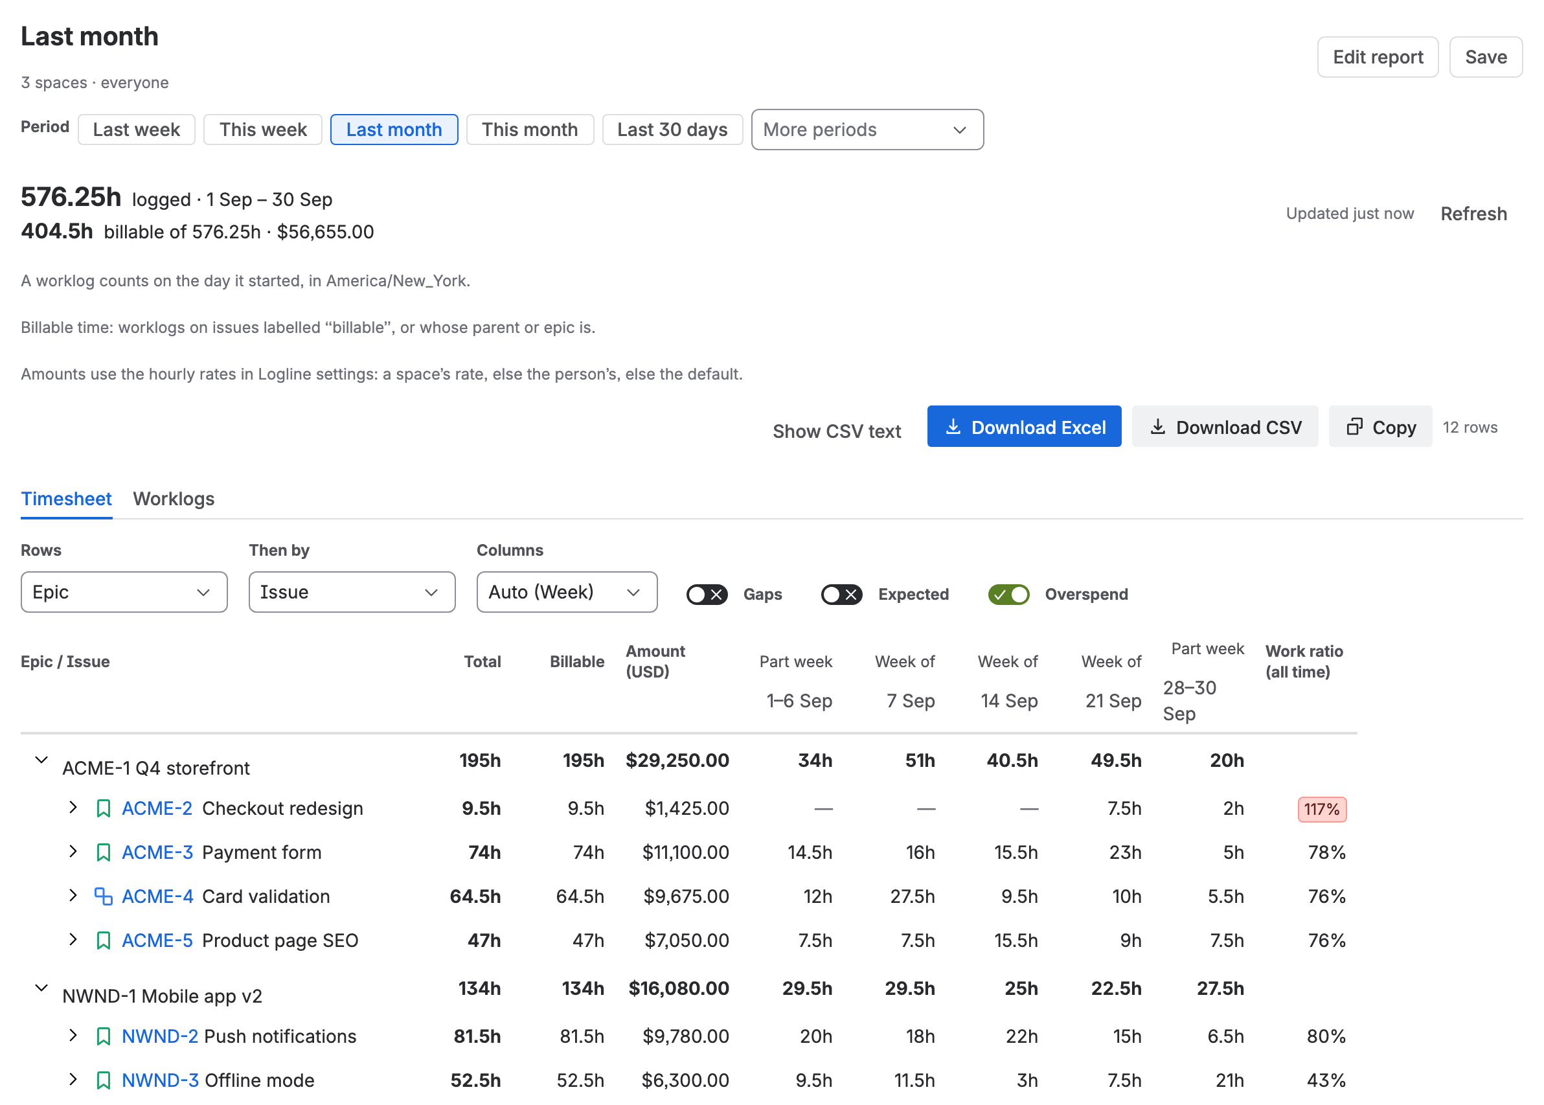This screenshot has height=1105, width=1544.
Task: Select the Last week period
Action: pos(136,130)
